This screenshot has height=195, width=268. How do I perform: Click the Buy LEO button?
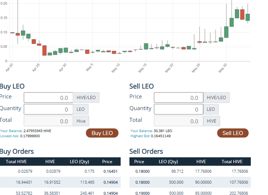pos(102,133)
